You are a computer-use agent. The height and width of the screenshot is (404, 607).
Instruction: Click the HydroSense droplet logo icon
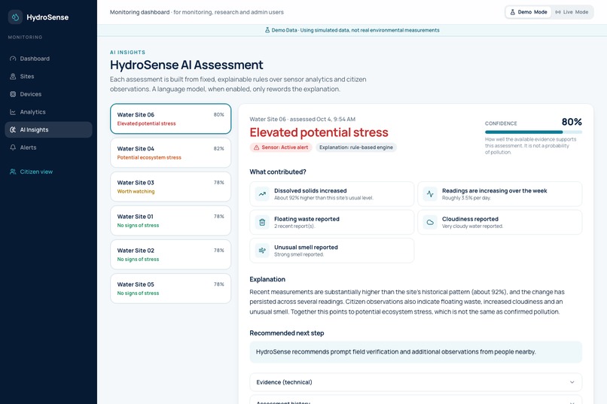click(x=15, y=17)
